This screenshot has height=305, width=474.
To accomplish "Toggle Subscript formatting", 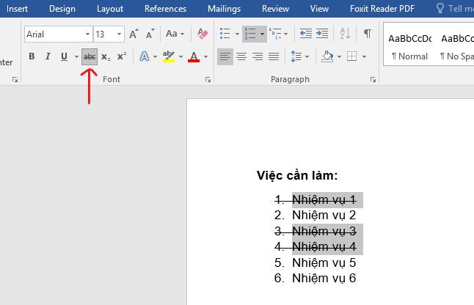I will coord(106,56).
